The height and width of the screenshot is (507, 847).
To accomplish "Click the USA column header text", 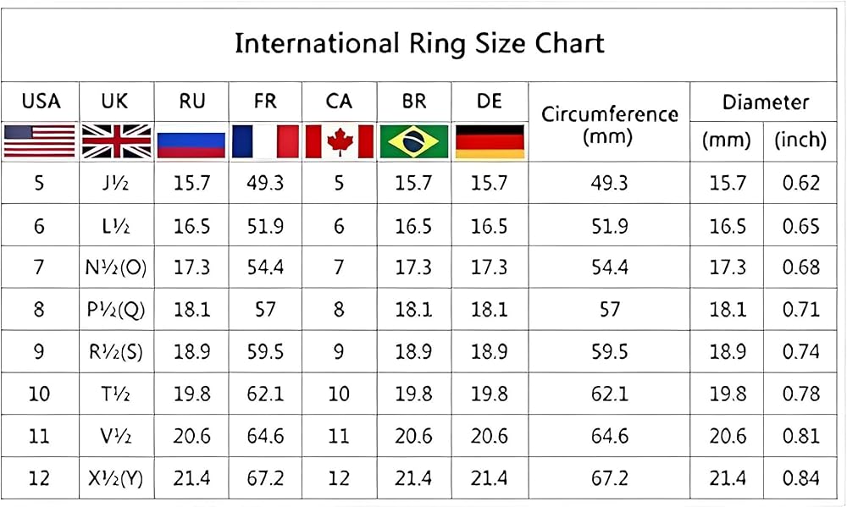I will coord(41,101).
